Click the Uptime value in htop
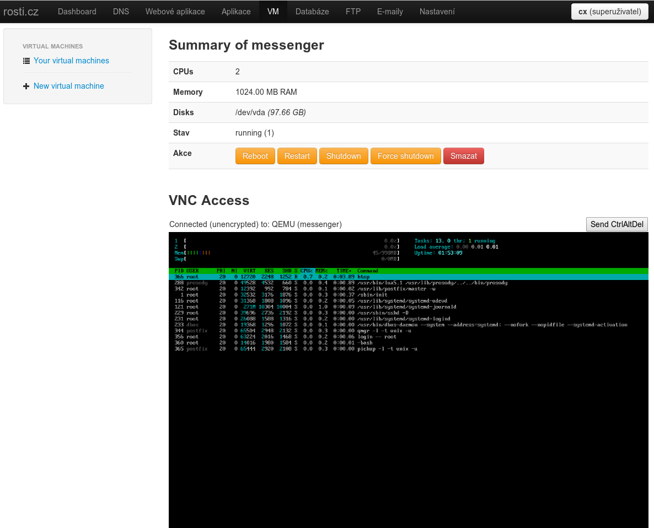The image size is (654, 528). click(x=451, y=253)
